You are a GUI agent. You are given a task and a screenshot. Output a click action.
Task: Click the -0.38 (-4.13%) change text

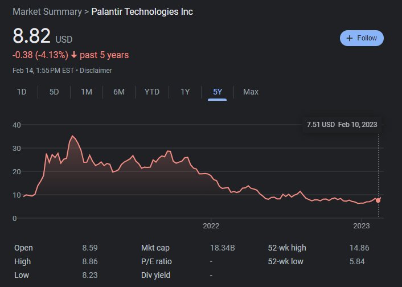pyautogui.click(x=40, y=55)
